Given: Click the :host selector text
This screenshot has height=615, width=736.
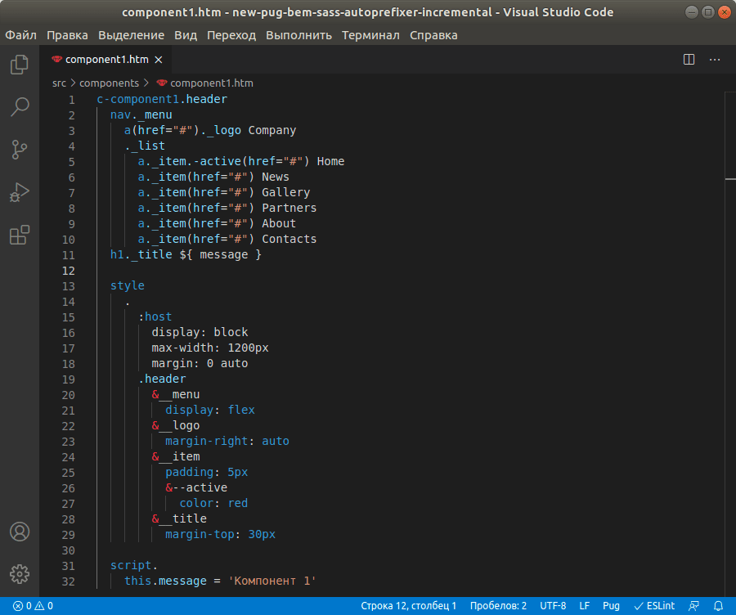Looking at the screenshot, I should point(155,316).
